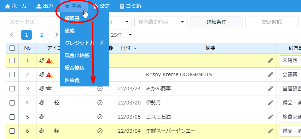301x139 pixels.
Task: Check the checkbox for row 4
Action: coord(12,103)
